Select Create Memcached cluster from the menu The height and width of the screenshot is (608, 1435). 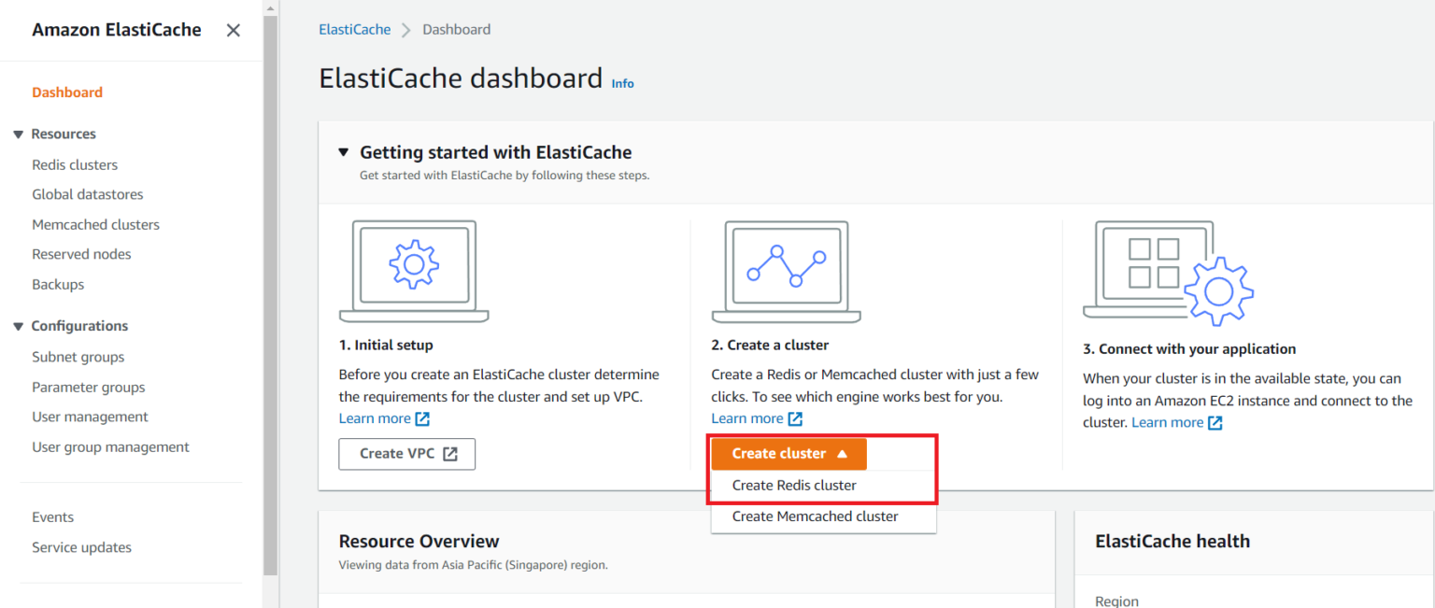tap(816, 516)
